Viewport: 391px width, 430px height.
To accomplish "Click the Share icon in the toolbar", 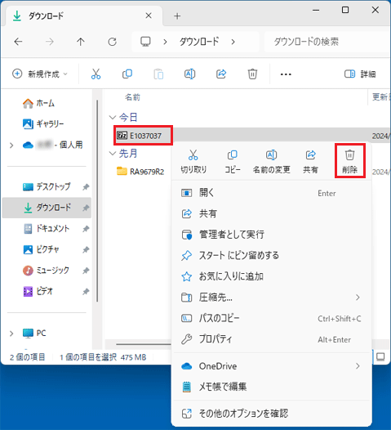I will pyautogui.click(x=221, y=74).
